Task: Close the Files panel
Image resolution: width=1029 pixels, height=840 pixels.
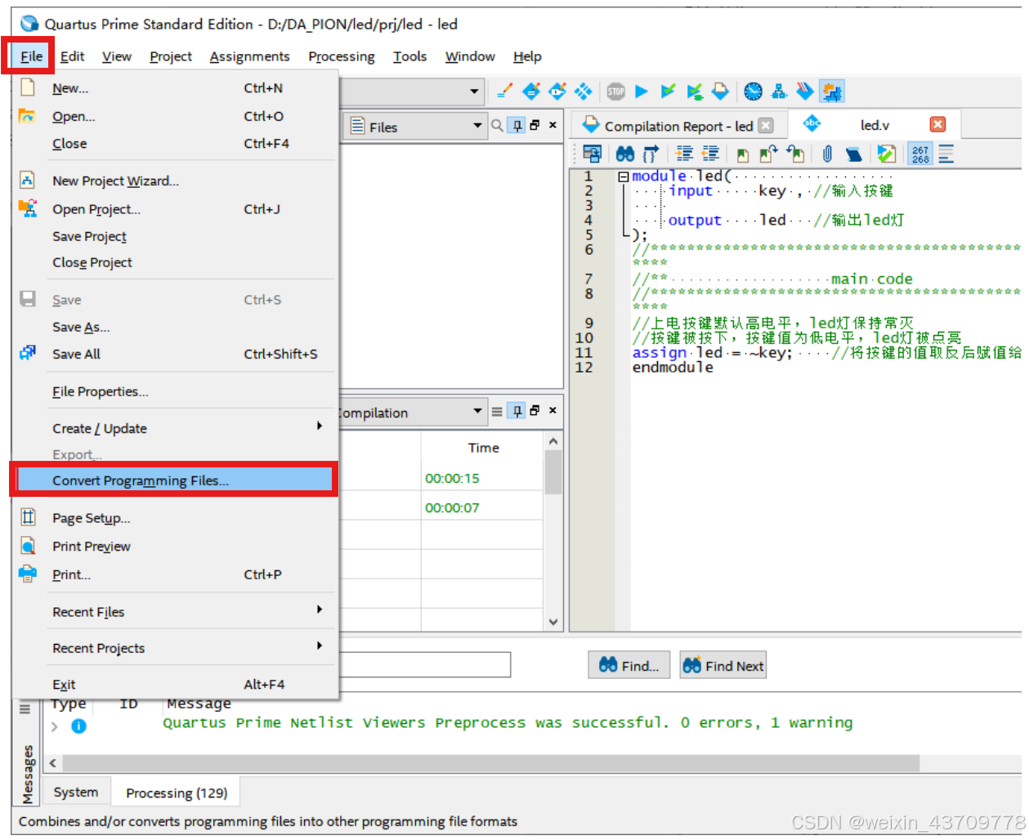Action: click(553, 125)
